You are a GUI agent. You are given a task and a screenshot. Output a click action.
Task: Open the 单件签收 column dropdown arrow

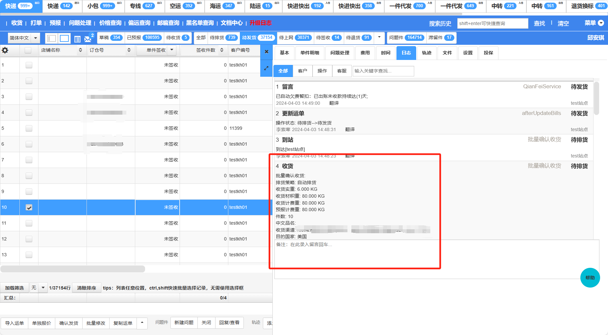(172, 50)
